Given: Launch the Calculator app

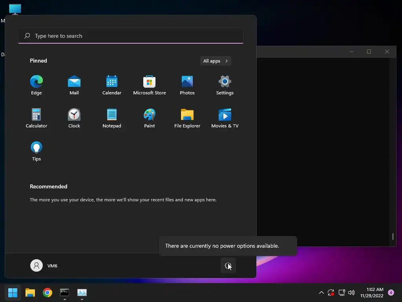Looking at the screenshot, I should (37, 118).
